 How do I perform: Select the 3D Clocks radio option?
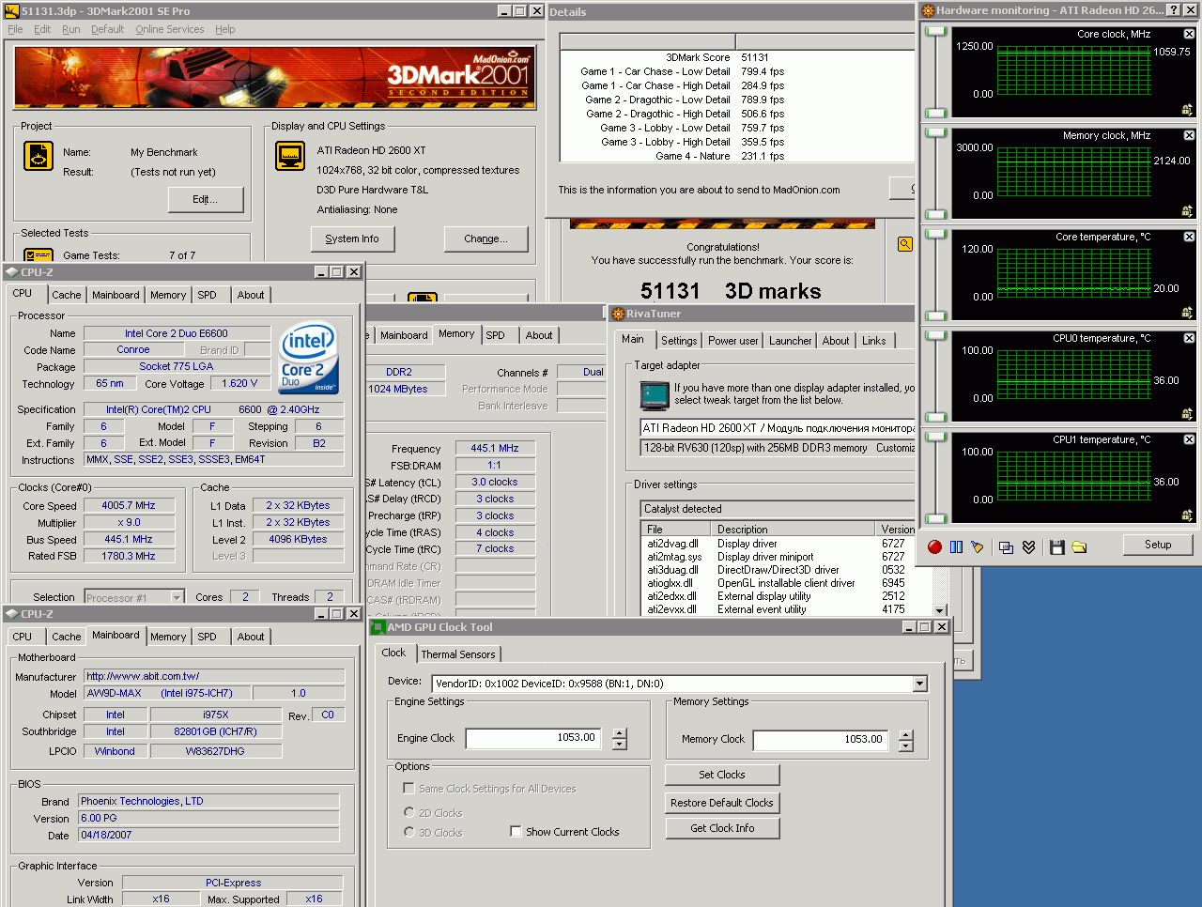click(409, 832)
